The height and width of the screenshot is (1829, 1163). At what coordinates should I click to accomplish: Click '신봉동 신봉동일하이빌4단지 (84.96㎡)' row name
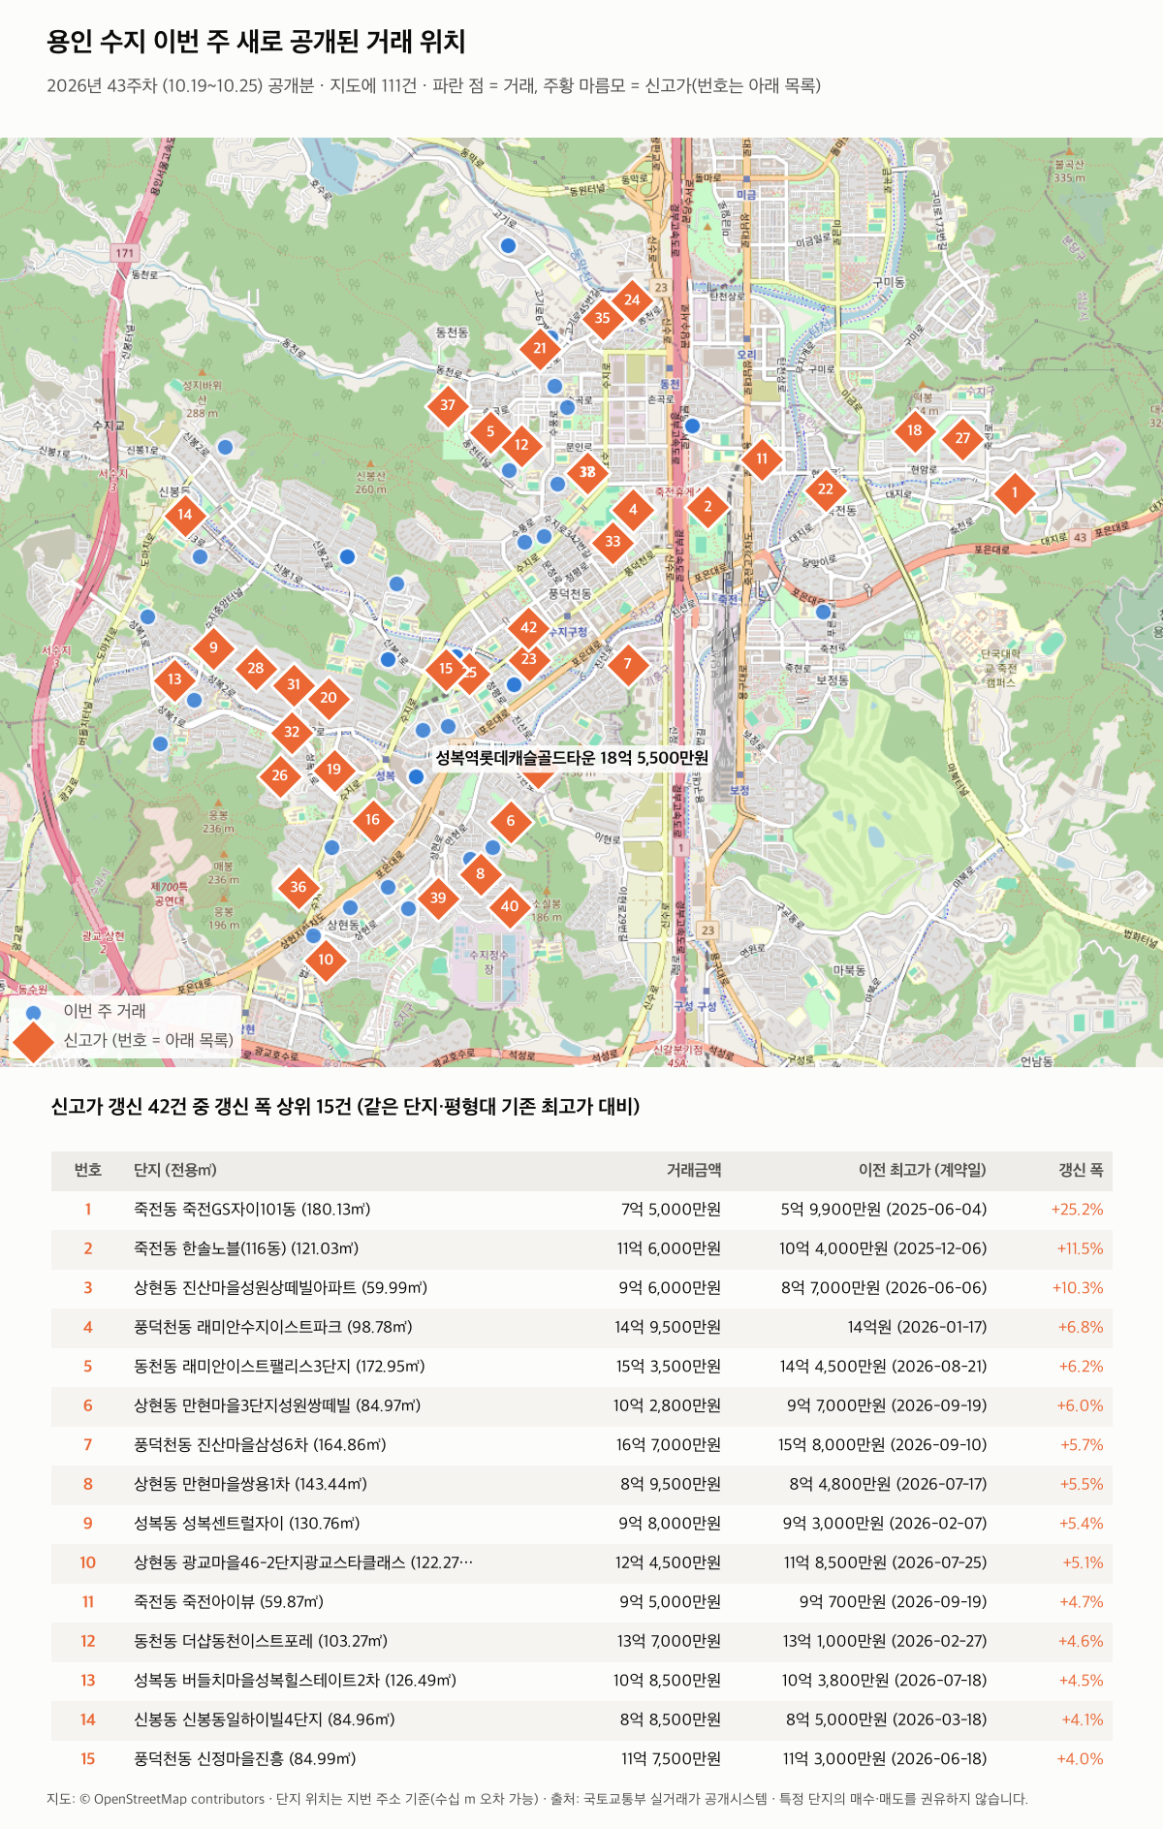click(265, 1719)
